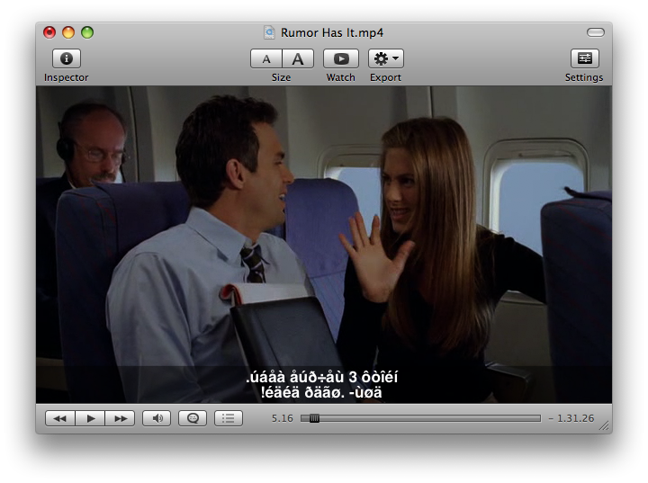The height and width of the screenshot is (483, 648).
Task: Click the Rumor Has It.mp4 title file icon
Action: coord(269,32)
